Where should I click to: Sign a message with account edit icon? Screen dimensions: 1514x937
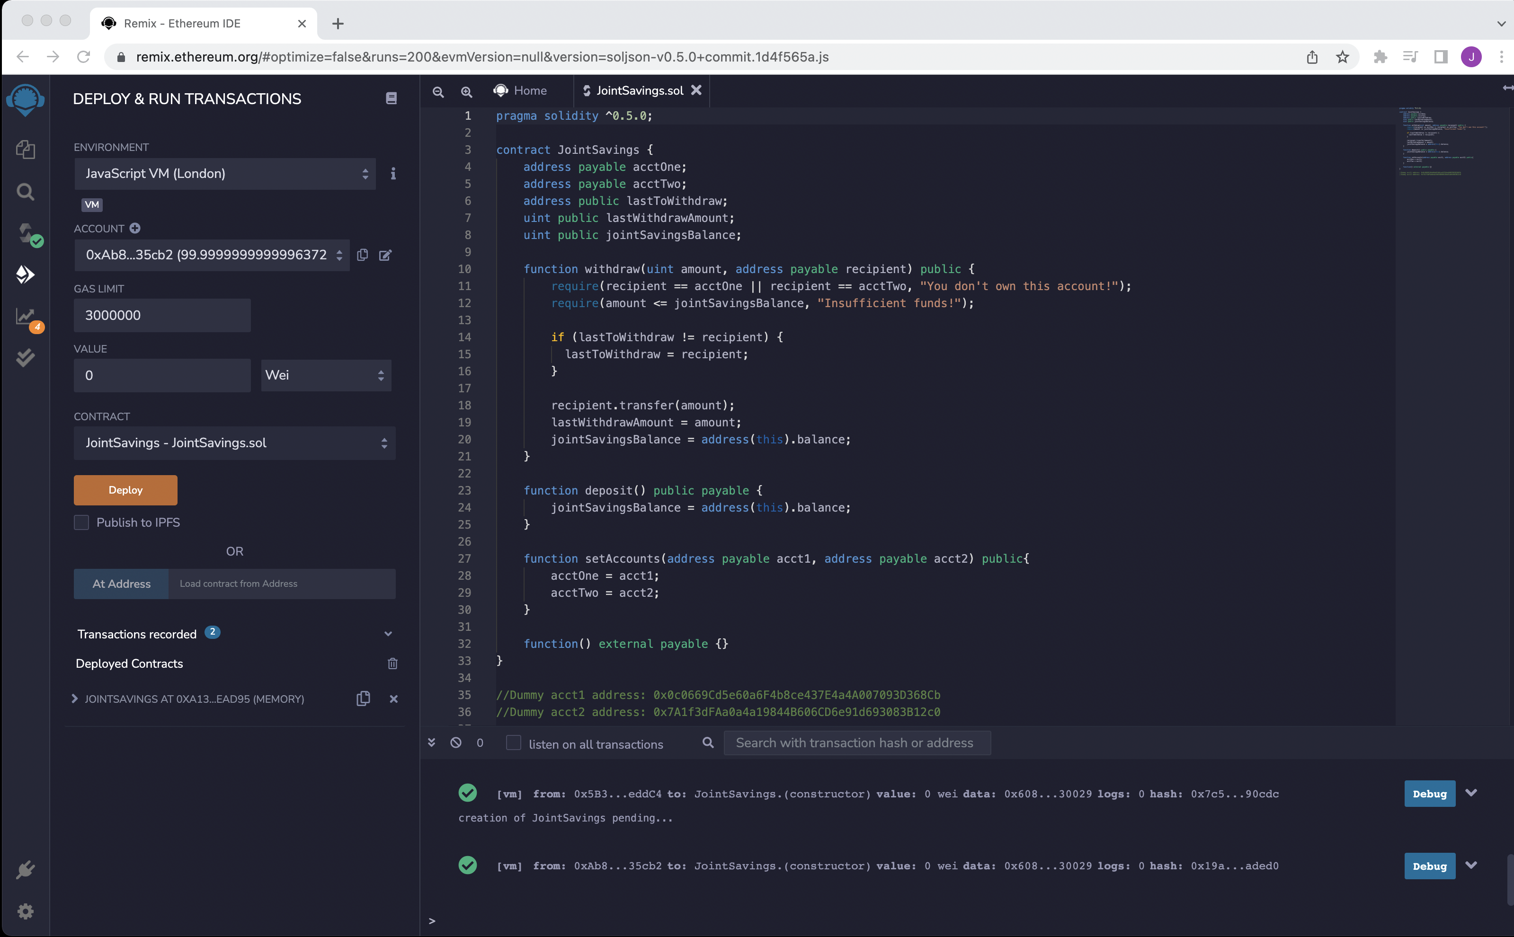pos(385,255)
